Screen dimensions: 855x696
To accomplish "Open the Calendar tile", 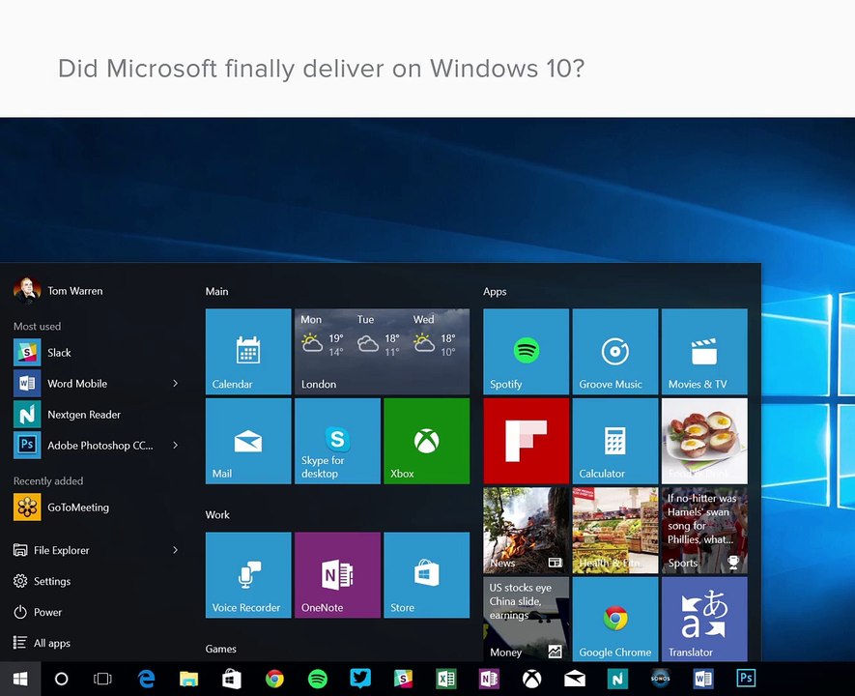I will tap(248, 351).
